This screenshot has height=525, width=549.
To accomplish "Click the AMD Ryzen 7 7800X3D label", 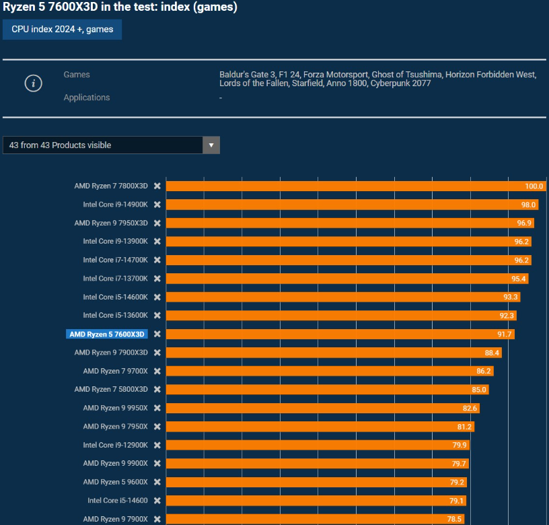I will [111, 186].
